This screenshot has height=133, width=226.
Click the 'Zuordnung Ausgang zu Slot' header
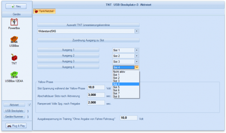point(88,40)
